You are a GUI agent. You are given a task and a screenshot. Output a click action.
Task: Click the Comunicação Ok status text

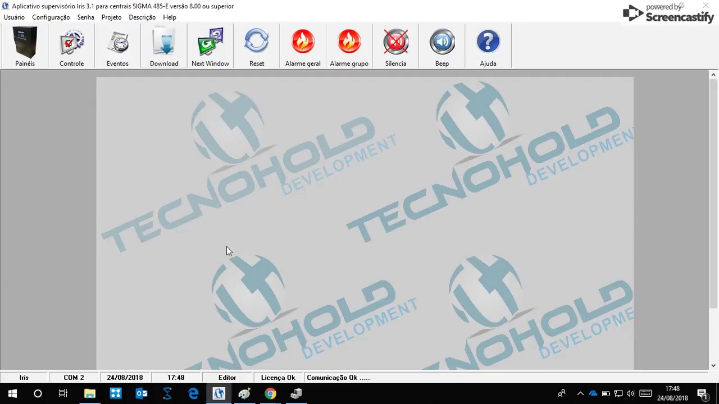pos(338,378)
